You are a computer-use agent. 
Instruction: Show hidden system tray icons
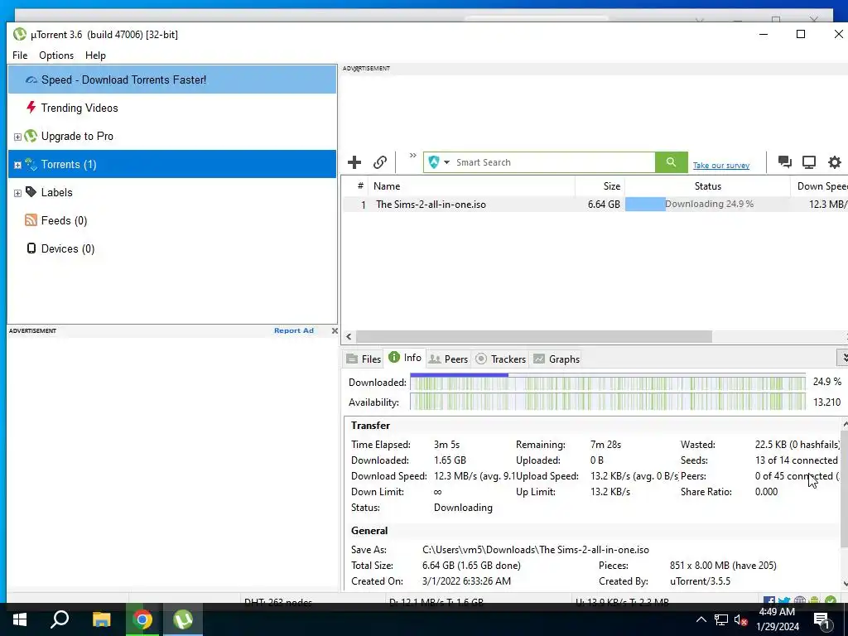coord(701,619)
